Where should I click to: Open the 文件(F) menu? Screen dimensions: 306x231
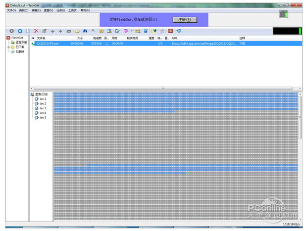tap(11, 10)
